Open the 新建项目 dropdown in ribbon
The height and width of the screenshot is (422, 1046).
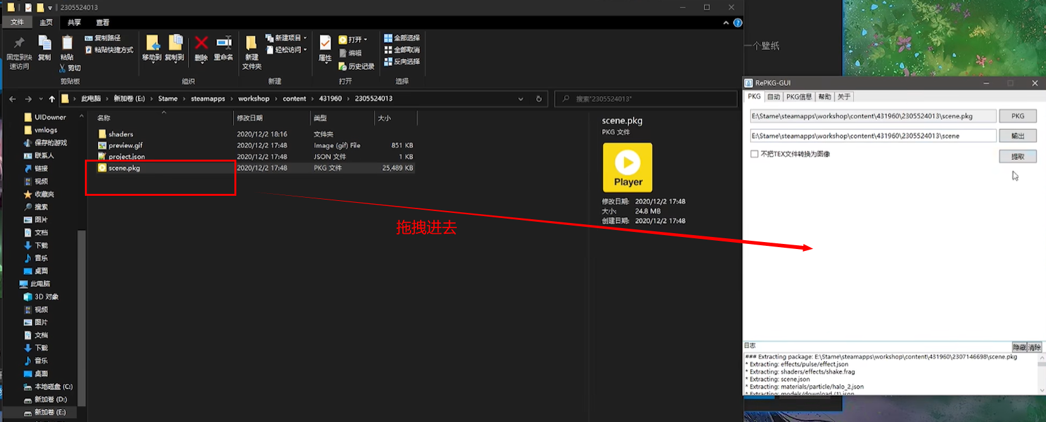(305, 38)
